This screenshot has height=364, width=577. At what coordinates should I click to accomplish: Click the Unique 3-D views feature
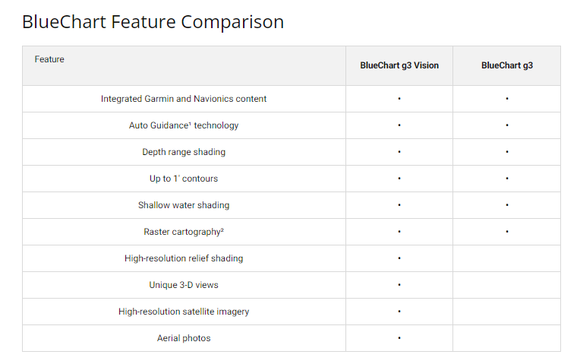pos(184,285)
